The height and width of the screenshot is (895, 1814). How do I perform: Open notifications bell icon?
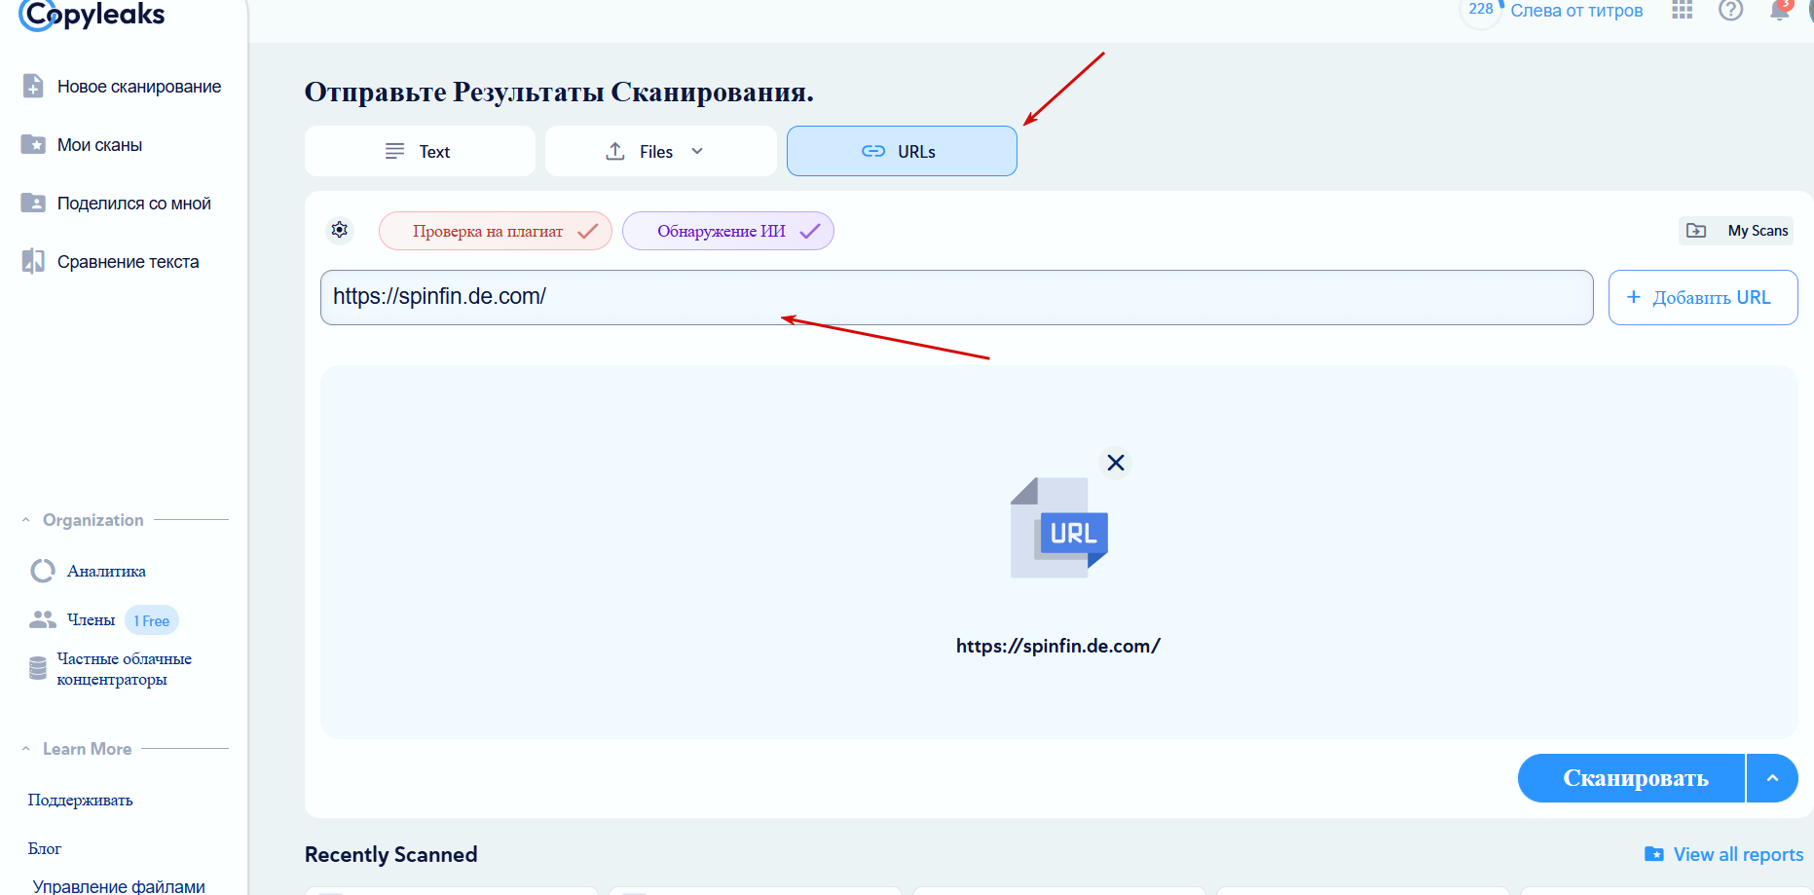[x=1780, y=10]
